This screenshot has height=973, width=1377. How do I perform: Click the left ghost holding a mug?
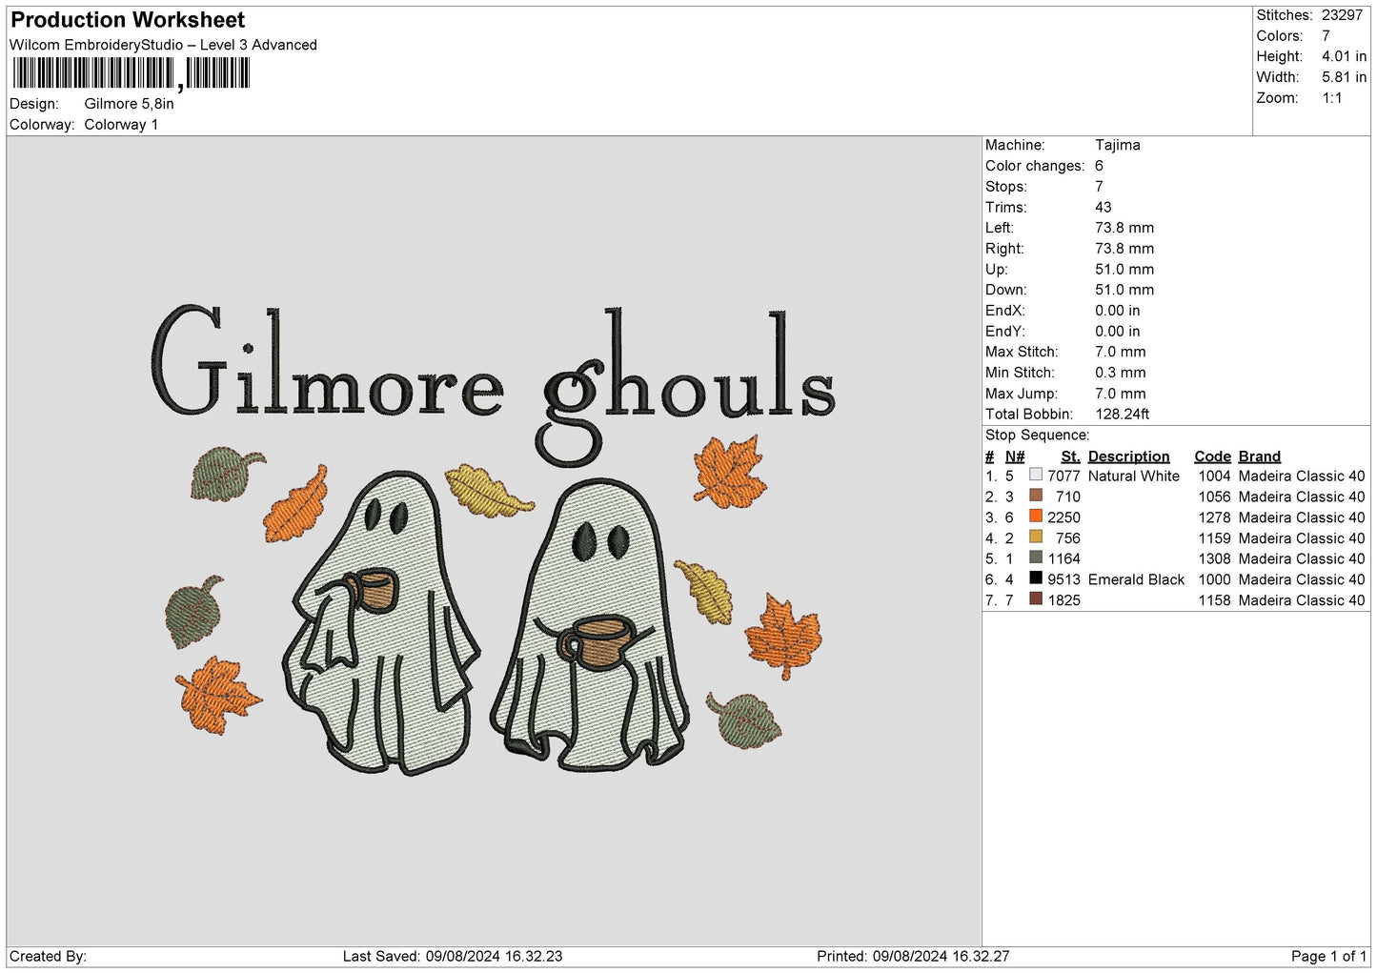380,622
